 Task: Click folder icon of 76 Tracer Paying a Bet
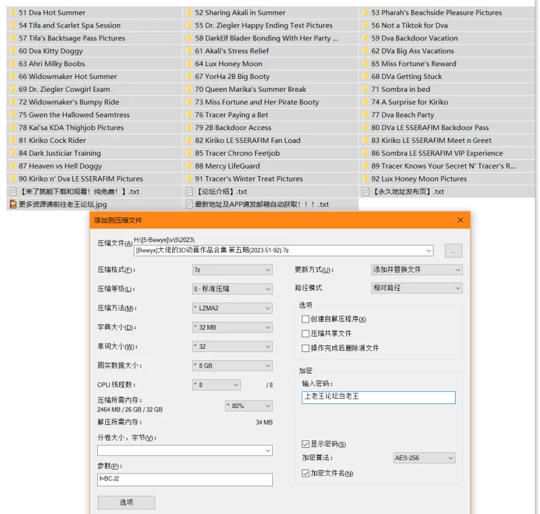(x=189, y=115)
